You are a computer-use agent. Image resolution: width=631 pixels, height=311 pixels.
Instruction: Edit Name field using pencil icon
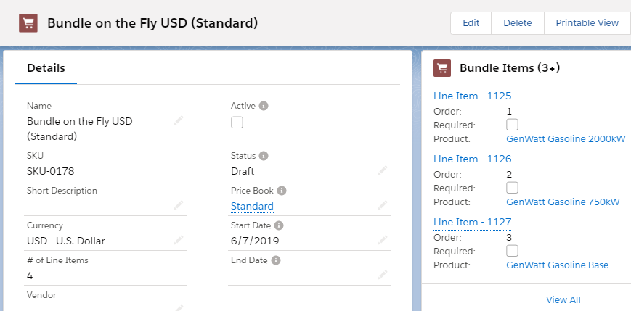pyautogui.click(x=179, y=120)
